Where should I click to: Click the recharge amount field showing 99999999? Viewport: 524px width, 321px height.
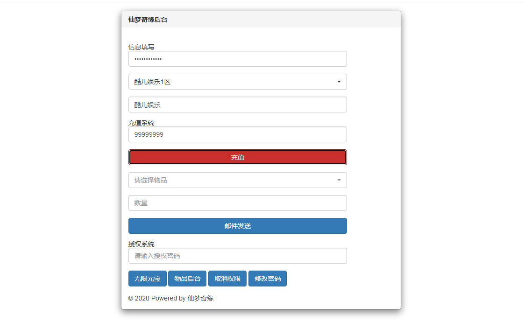click(237, 134)
